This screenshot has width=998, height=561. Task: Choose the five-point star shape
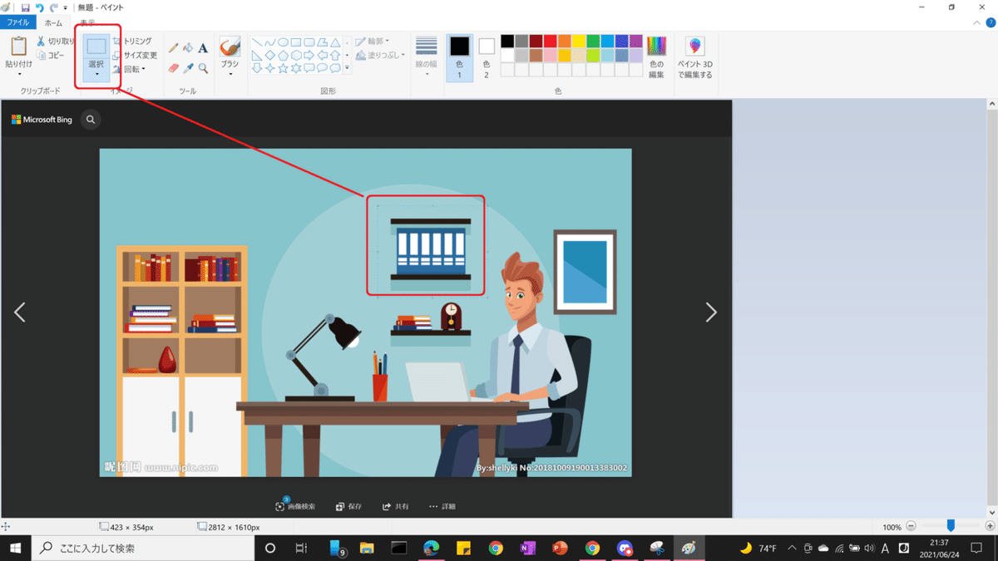point(283,68)
